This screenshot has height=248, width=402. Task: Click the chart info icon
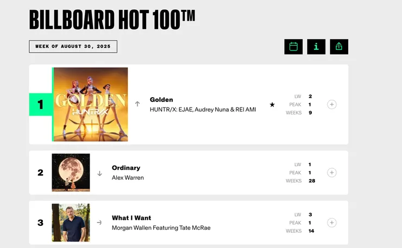click(316, 47)
